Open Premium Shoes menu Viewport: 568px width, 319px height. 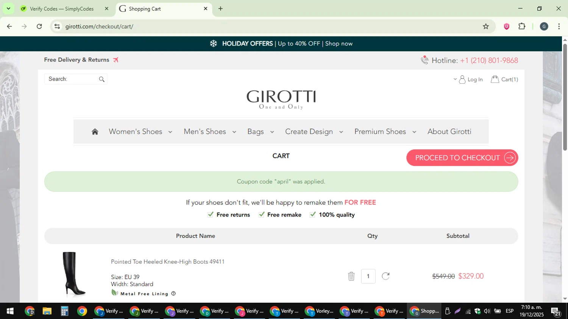pos(380,131)
